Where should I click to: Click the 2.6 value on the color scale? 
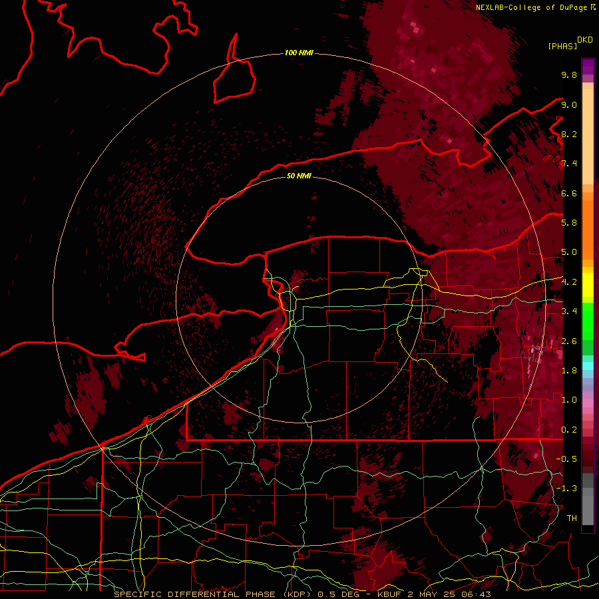(569, 341)
